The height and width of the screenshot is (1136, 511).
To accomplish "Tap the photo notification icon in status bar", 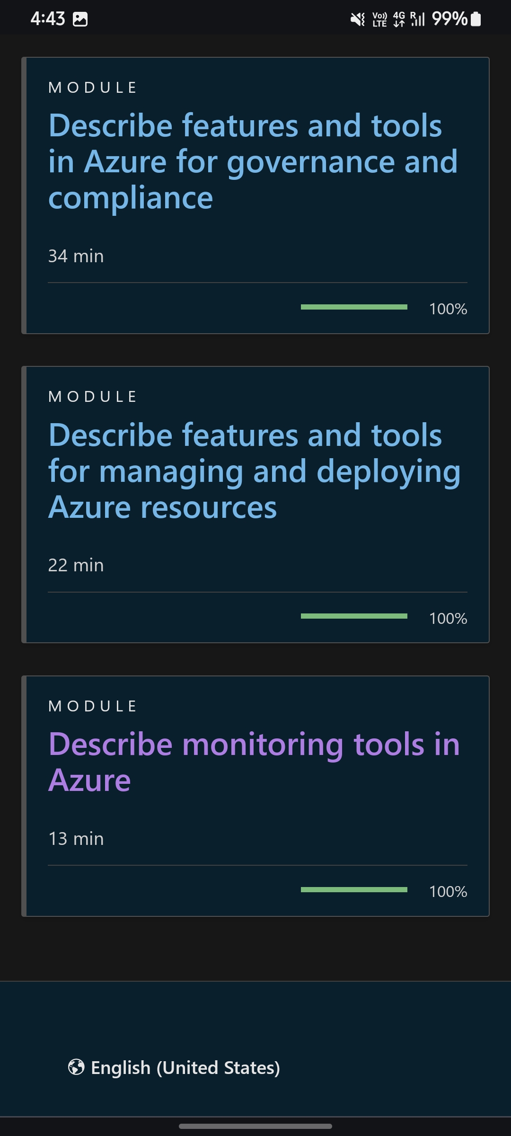I will pyautogui.click(x=79, y=18).
